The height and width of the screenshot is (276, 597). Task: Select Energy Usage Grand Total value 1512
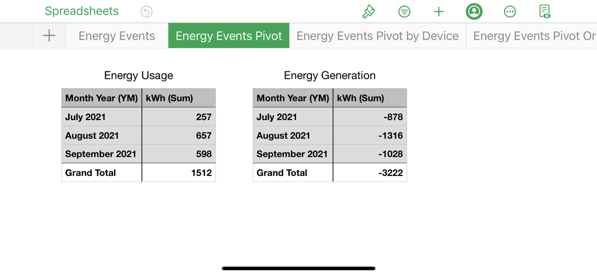179,173
